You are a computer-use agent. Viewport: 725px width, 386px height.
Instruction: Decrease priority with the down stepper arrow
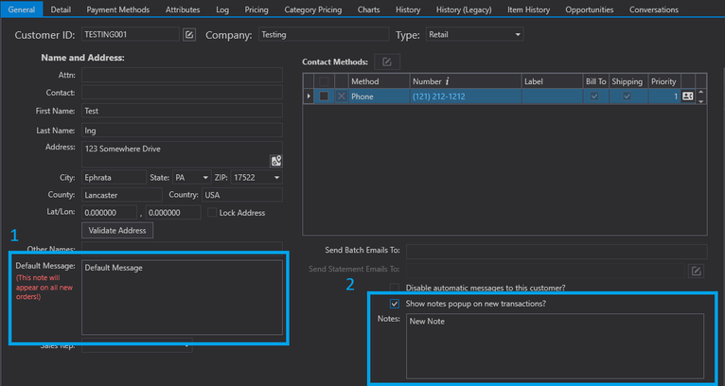[701, 100]
